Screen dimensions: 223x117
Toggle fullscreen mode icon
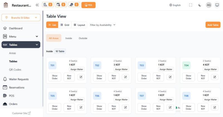coord(191,5)
